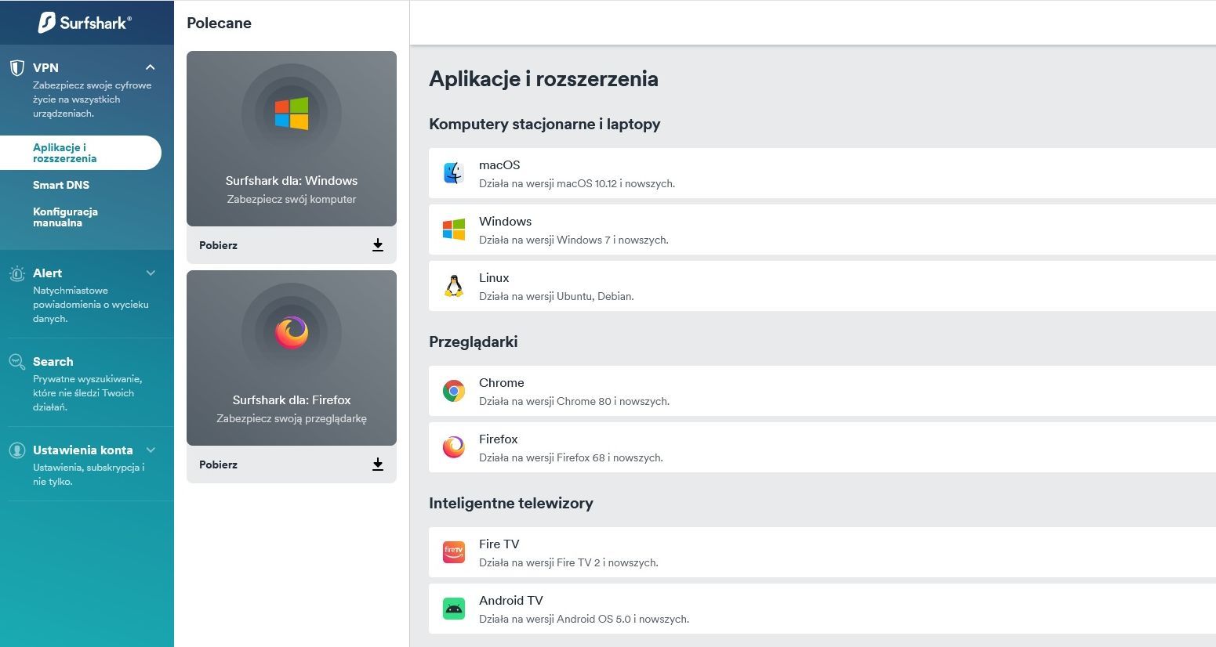Click the Windows logo in recommended card
Image resolution: width=1216 pixels, height=647 pixels.
[292, 114]
